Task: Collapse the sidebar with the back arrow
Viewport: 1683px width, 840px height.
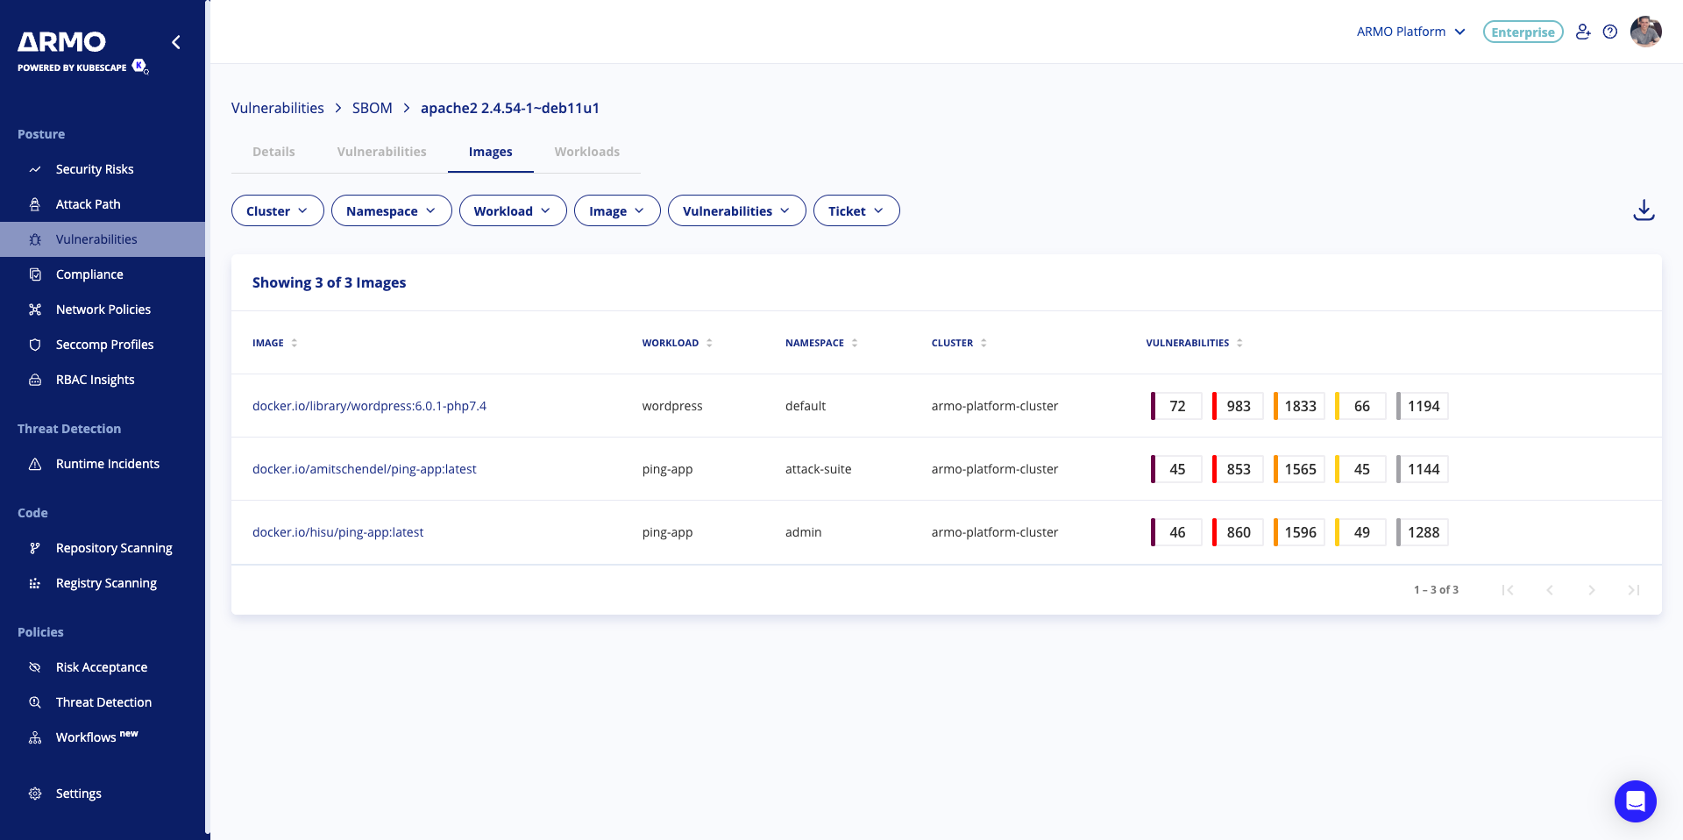Action: [176, 42]
